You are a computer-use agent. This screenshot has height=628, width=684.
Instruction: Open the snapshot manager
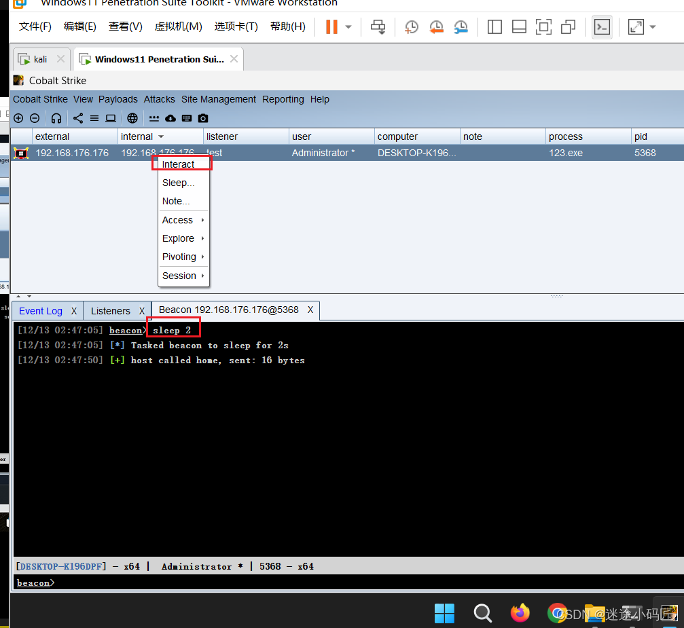(461, 26)
